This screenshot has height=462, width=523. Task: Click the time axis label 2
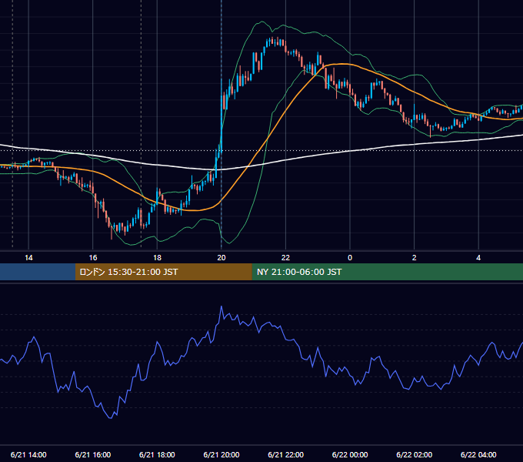[415, 258]
